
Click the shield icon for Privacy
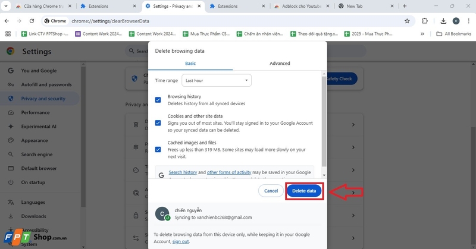[x=11, y=99]
